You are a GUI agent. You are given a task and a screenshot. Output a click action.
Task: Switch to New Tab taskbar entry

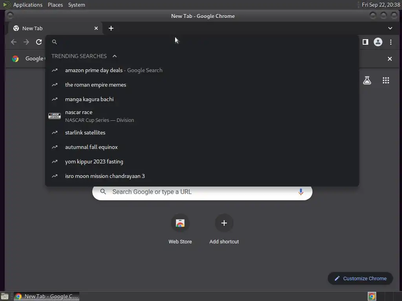click(47, 296)
